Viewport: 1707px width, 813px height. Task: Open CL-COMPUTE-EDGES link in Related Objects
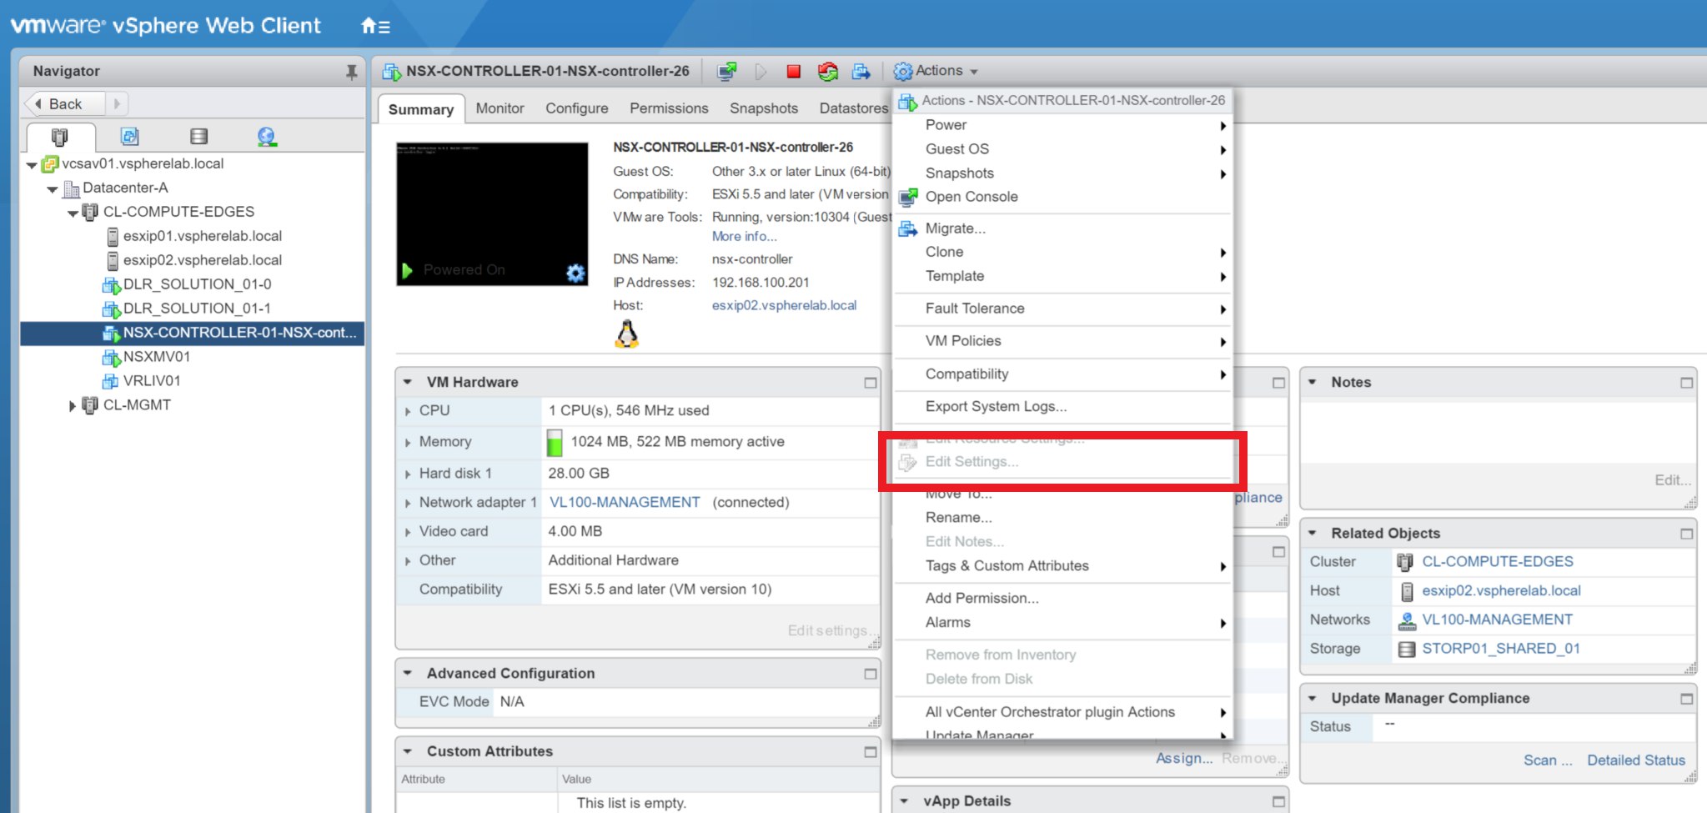[1498, 562]
